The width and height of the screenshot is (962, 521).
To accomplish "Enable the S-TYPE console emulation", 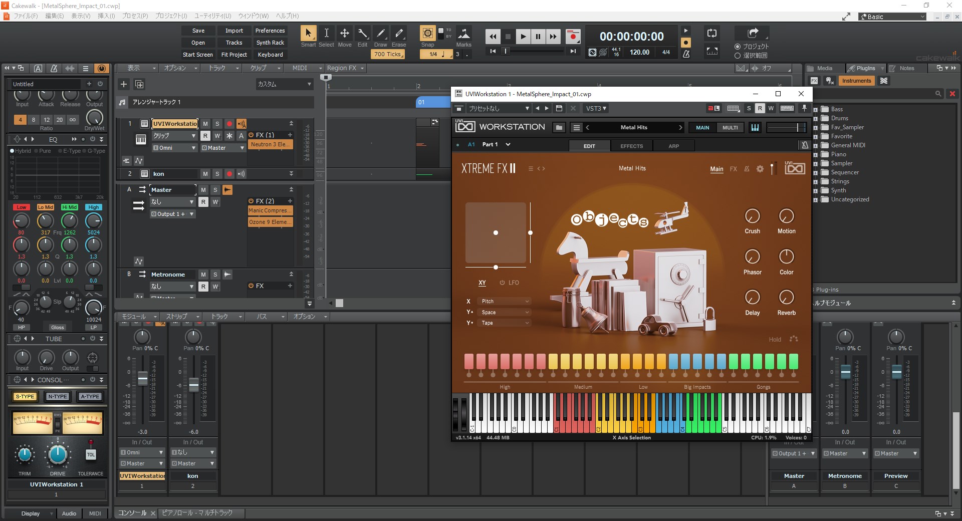I will click(x=25, y=397).
